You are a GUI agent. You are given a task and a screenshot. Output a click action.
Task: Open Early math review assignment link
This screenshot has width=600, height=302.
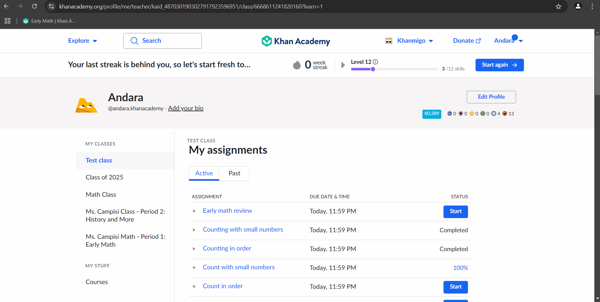point(227,211)
